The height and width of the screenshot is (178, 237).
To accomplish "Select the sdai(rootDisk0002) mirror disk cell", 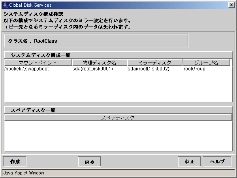I will 155,69.
